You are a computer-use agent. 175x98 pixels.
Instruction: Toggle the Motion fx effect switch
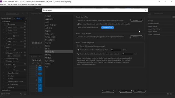5,24
